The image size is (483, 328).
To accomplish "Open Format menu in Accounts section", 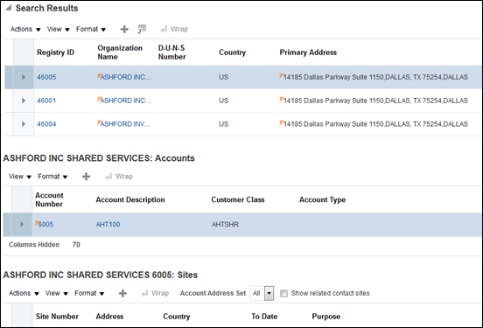I will [52, 177].
